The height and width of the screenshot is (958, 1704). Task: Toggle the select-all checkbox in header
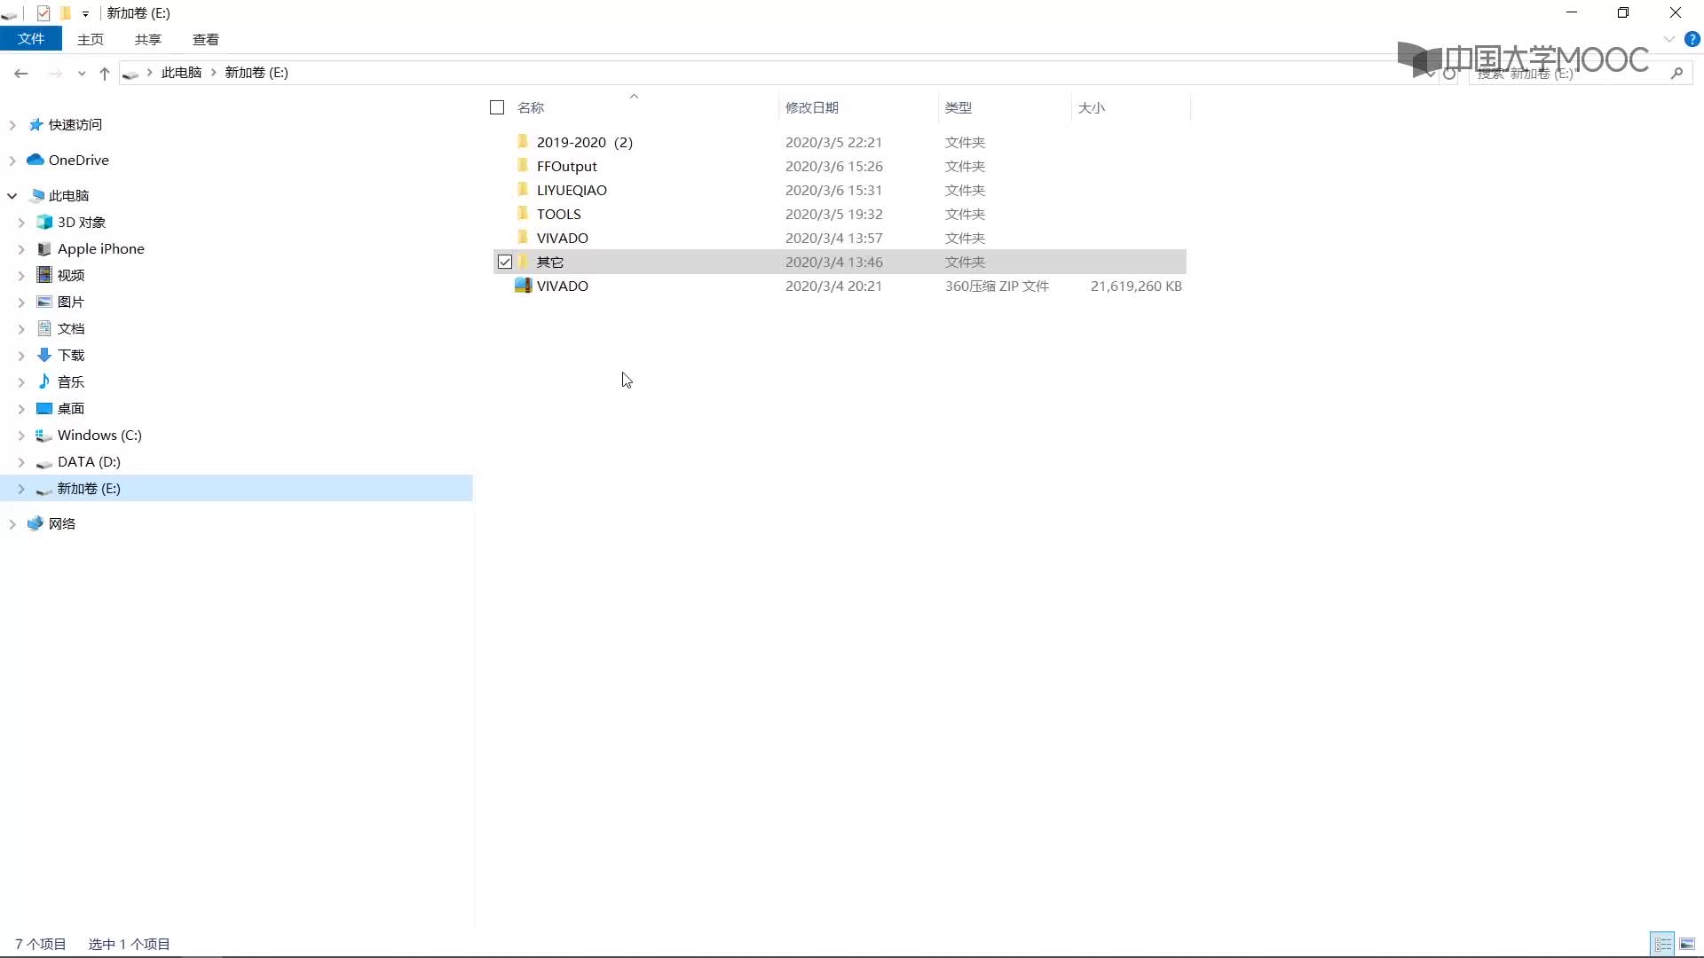pyautogui.click(x=497, y=107)
